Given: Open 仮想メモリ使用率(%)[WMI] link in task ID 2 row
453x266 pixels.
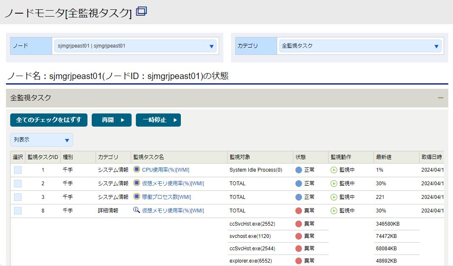Looking at the screenshot, I should [173, 184].
